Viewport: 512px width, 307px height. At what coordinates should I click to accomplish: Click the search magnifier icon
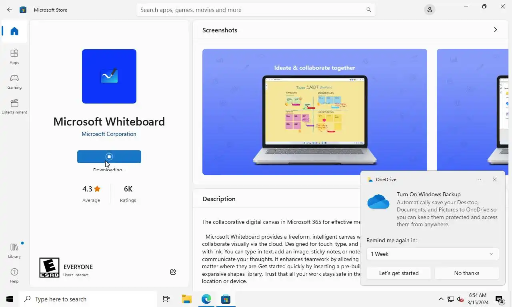[369, 10]
